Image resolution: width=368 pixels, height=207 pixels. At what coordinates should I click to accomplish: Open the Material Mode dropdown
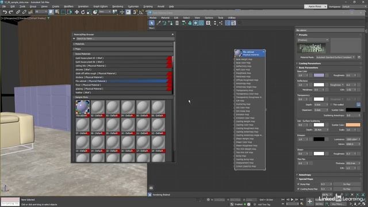tap(335, 57)
